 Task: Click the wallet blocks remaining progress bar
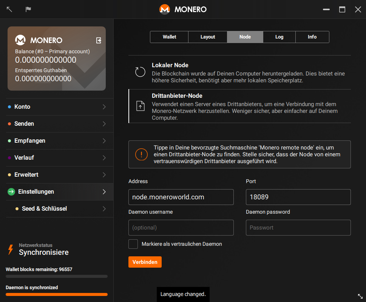[57, 276]
